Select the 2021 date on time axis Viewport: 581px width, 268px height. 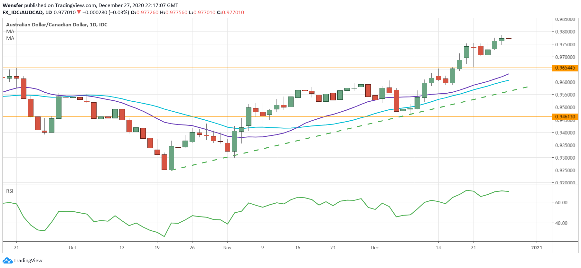[537, 248]
